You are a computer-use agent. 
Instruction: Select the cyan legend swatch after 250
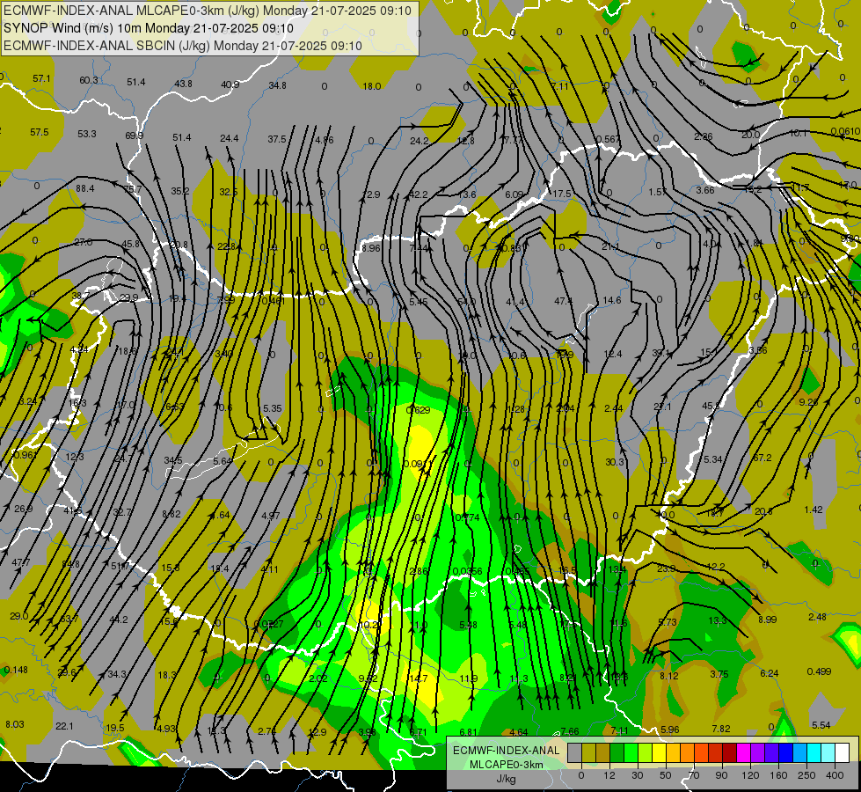[x=814, y=752]
